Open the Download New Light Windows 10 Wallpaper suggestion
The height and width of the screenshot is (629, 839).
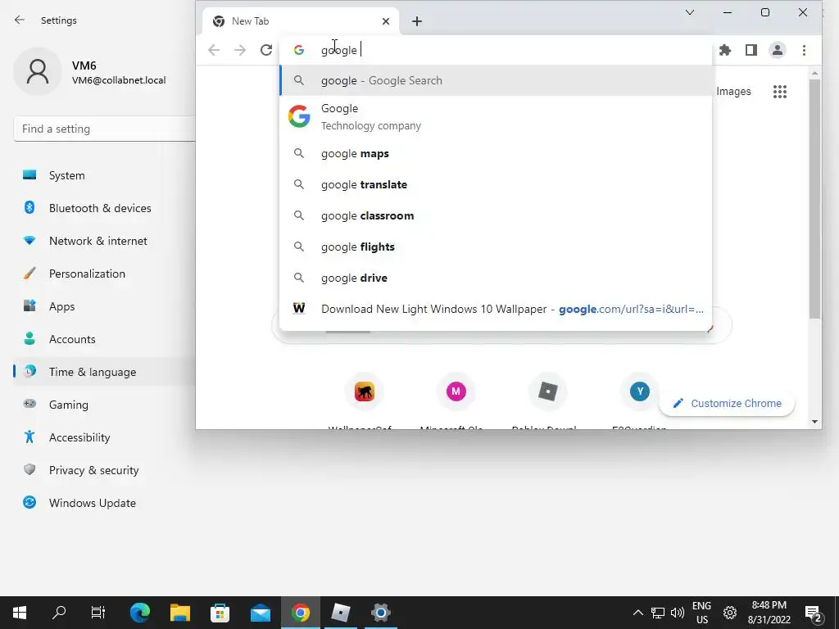coord(496,309)
